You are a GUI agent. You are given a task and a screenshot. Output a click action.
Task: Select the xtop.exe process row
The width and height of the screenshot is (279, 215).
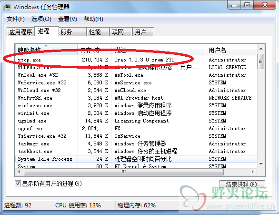coord(136,60)
